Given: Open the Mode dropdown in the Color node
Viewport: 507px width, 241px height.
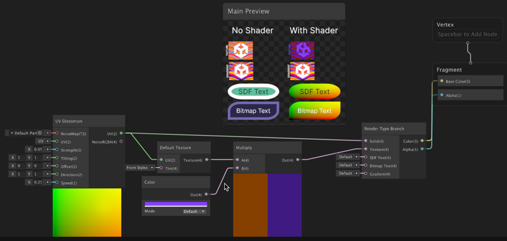Looking at the screenshot, I should (194, 211).
